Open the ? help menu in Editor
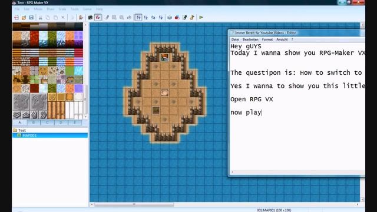The width and height of the screenshot is (377, 212). click(292, 39)
